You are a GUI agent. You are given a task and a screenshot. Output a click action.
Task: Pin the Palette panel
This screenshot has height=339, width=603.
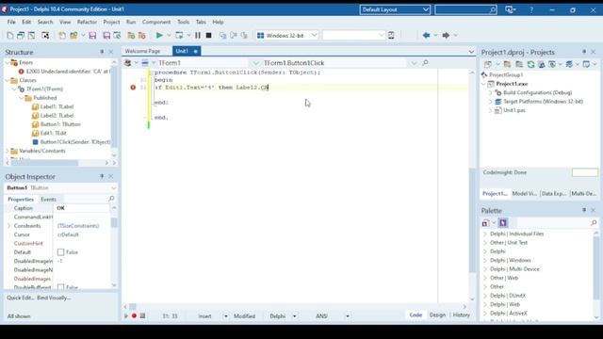[x=584, y=210]
